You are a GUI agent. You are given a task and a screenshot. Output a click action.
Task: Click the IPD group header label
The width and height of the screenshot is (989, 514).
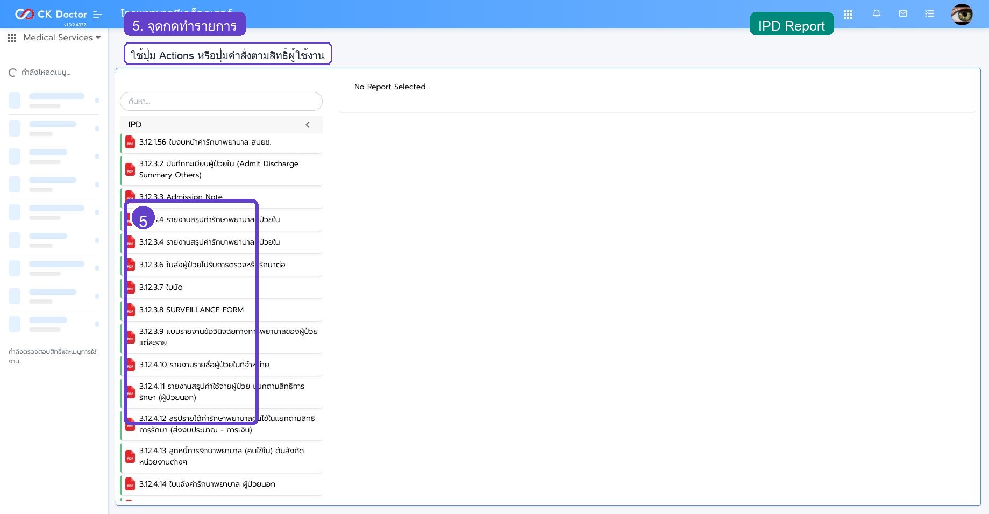point(135,125)
